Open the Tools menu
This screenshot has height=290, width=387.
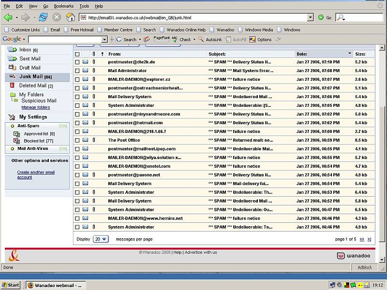click(x=84, y=6)
